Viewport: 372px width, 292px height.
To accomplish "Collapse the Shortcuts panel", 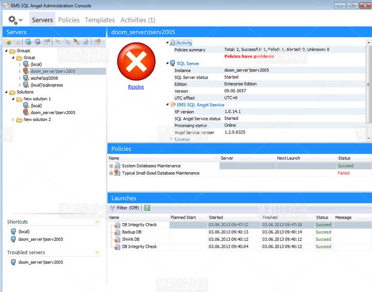I will click(x=97, y=222).
